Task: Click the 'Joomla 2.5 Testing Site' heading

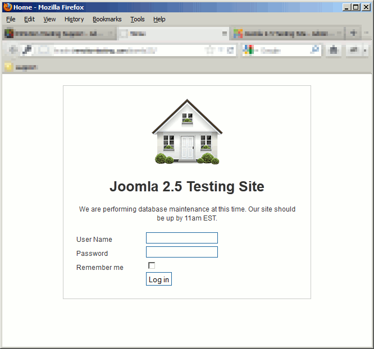Action: pos(187,186)
